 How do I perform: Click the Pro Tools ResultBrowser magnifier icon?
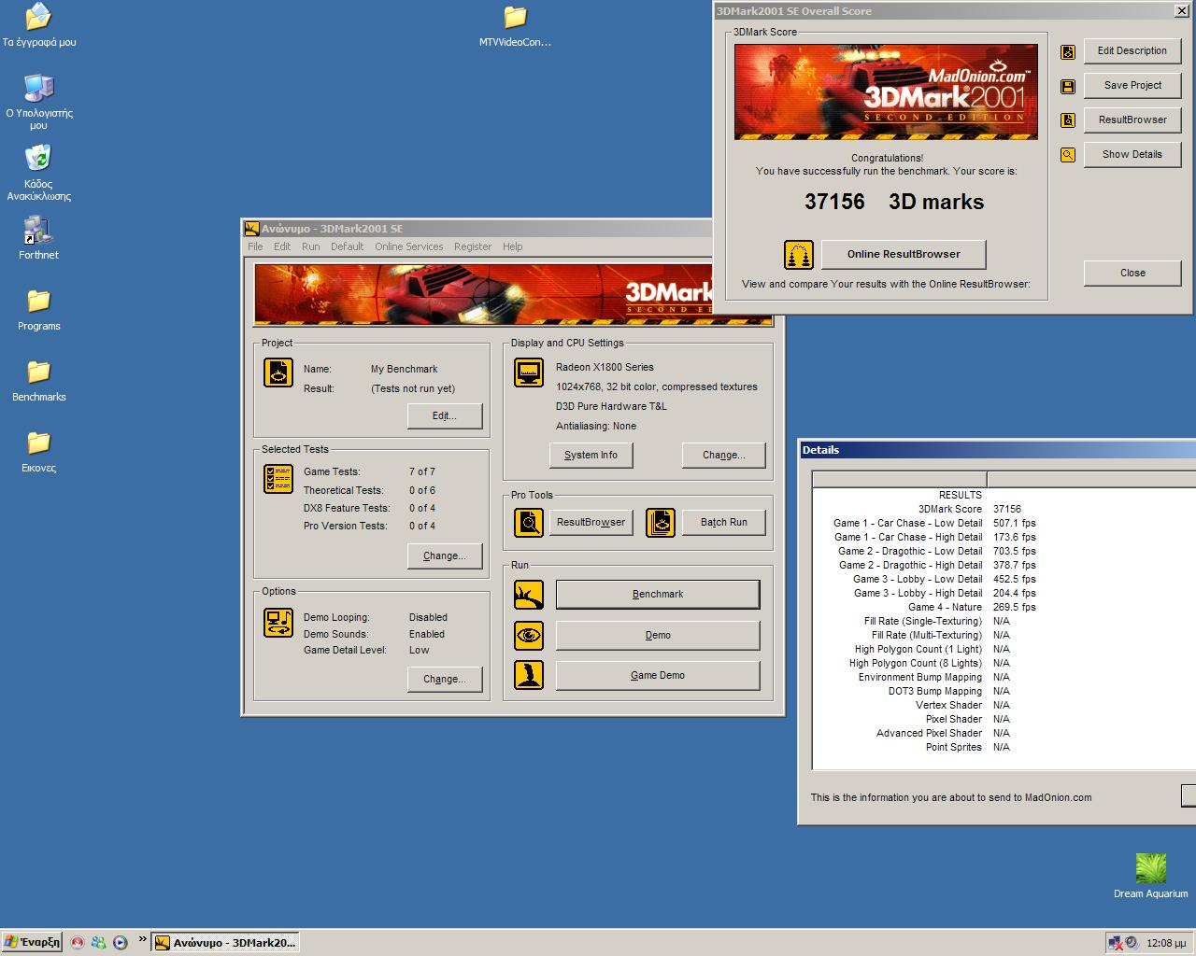529,522
